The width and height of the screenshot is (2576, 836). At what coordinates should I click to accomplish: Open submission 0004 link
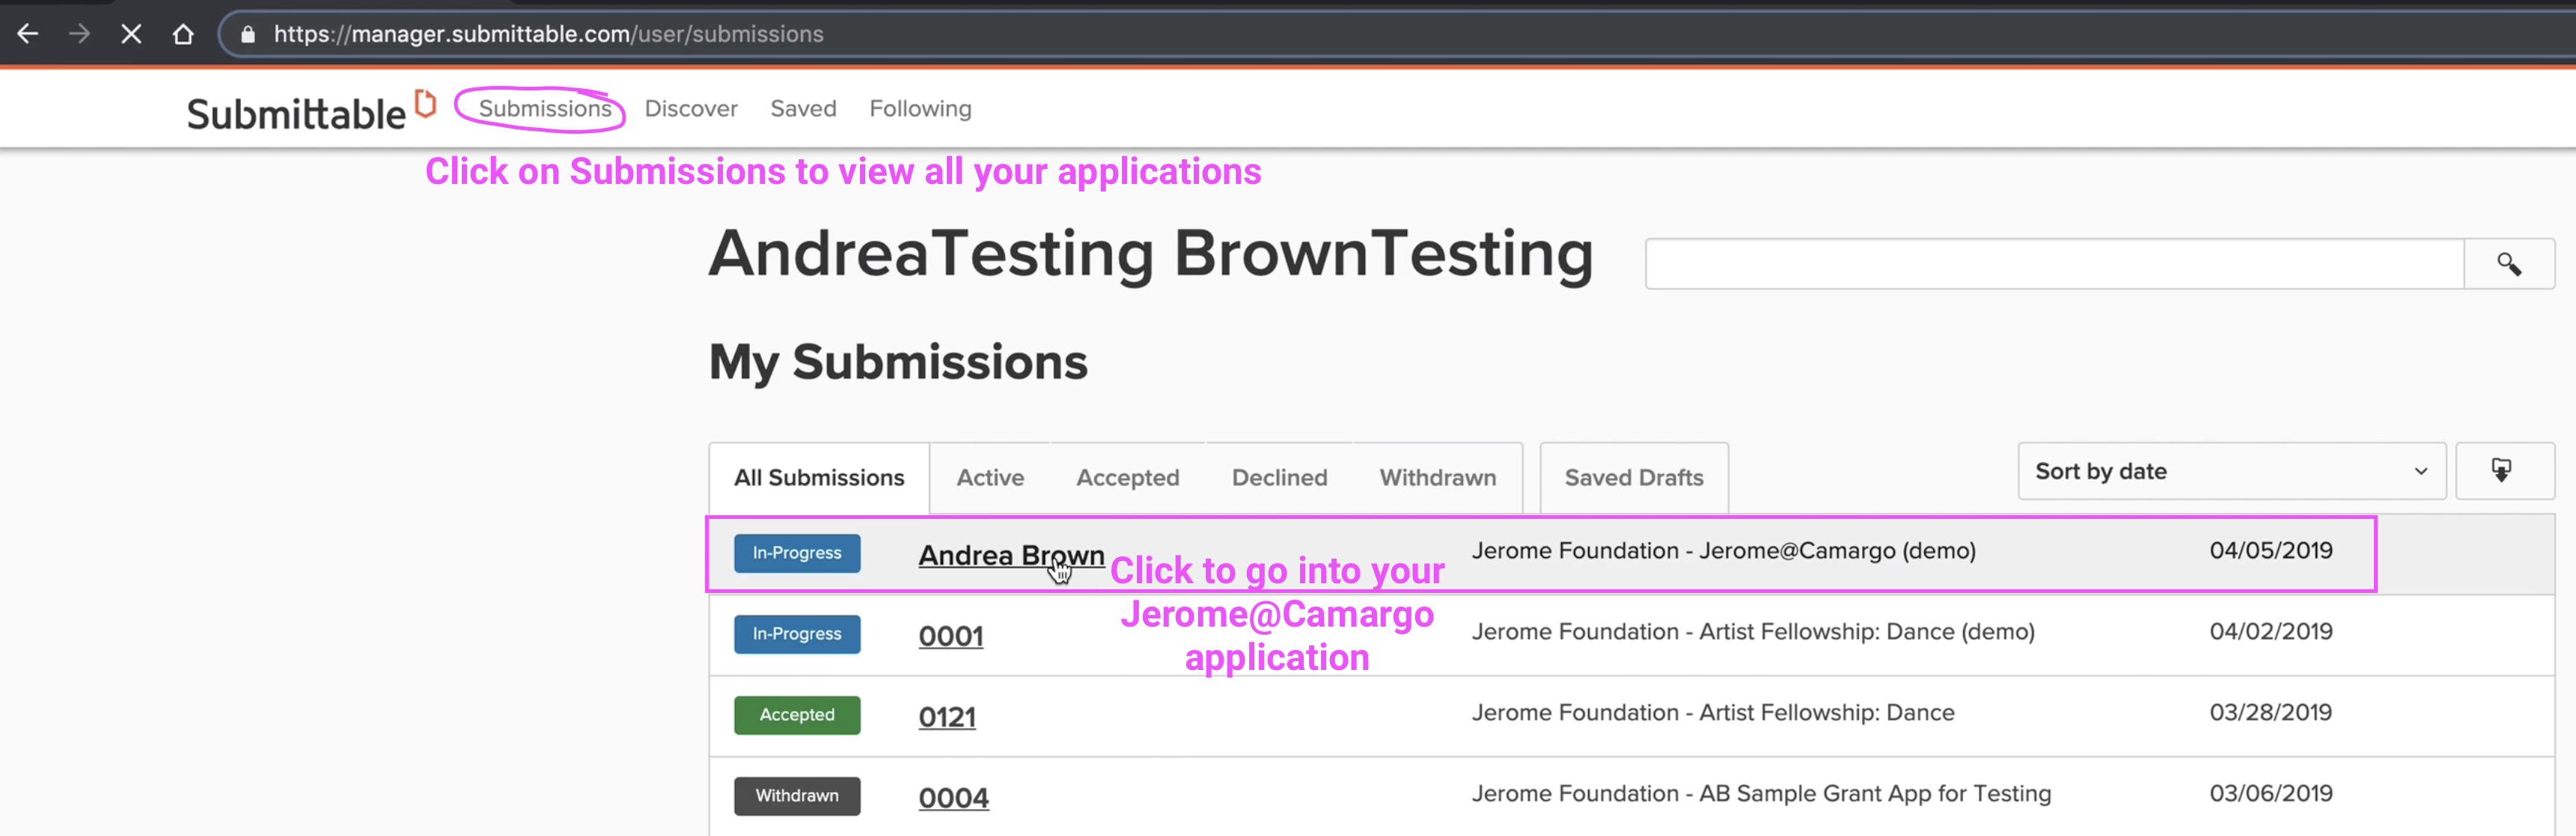tap(953, 797)
